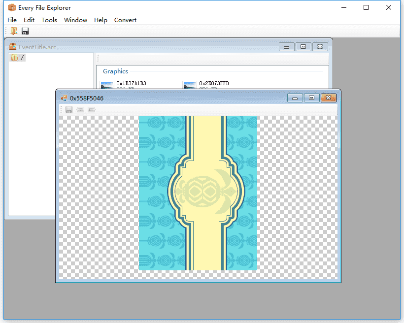
Task: Minimize the EventTitle.arc window
Action: 287,47
